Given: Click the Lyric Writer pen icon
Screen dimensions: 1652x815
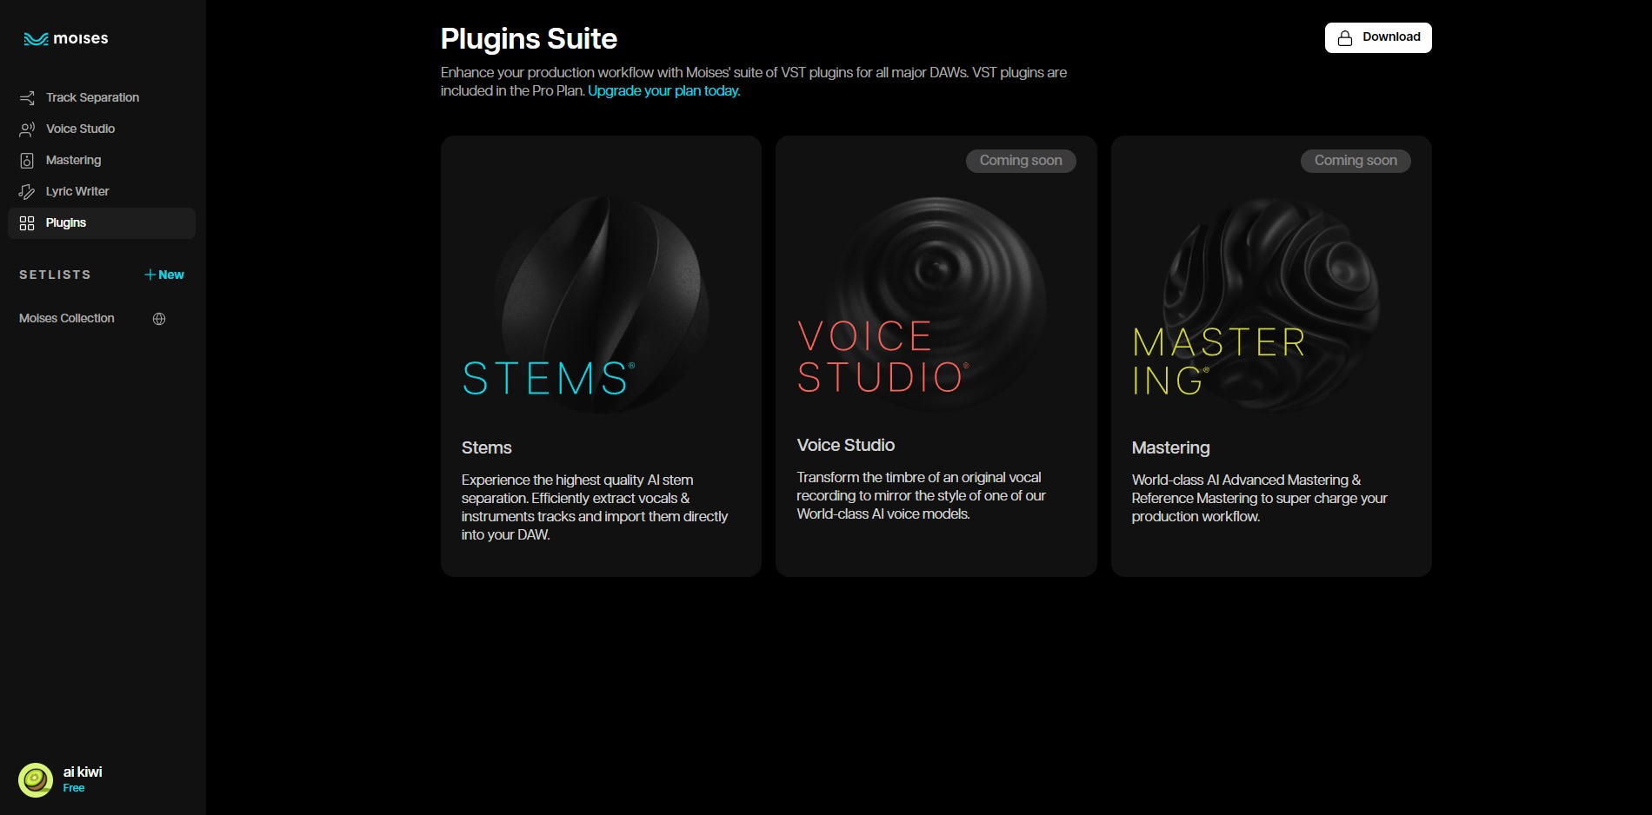Looking at the screenshot, I should coord(27,191).
